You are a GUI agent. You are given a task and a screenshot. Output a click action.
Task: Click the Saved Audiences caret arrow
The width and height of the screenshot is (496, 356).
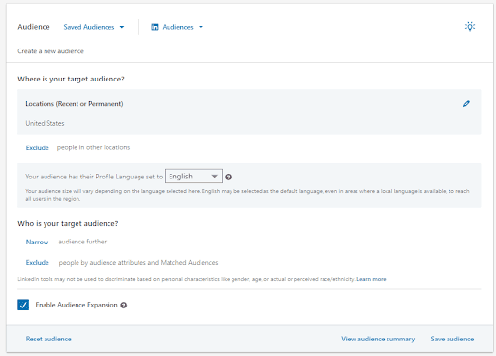tap(122, 27)
